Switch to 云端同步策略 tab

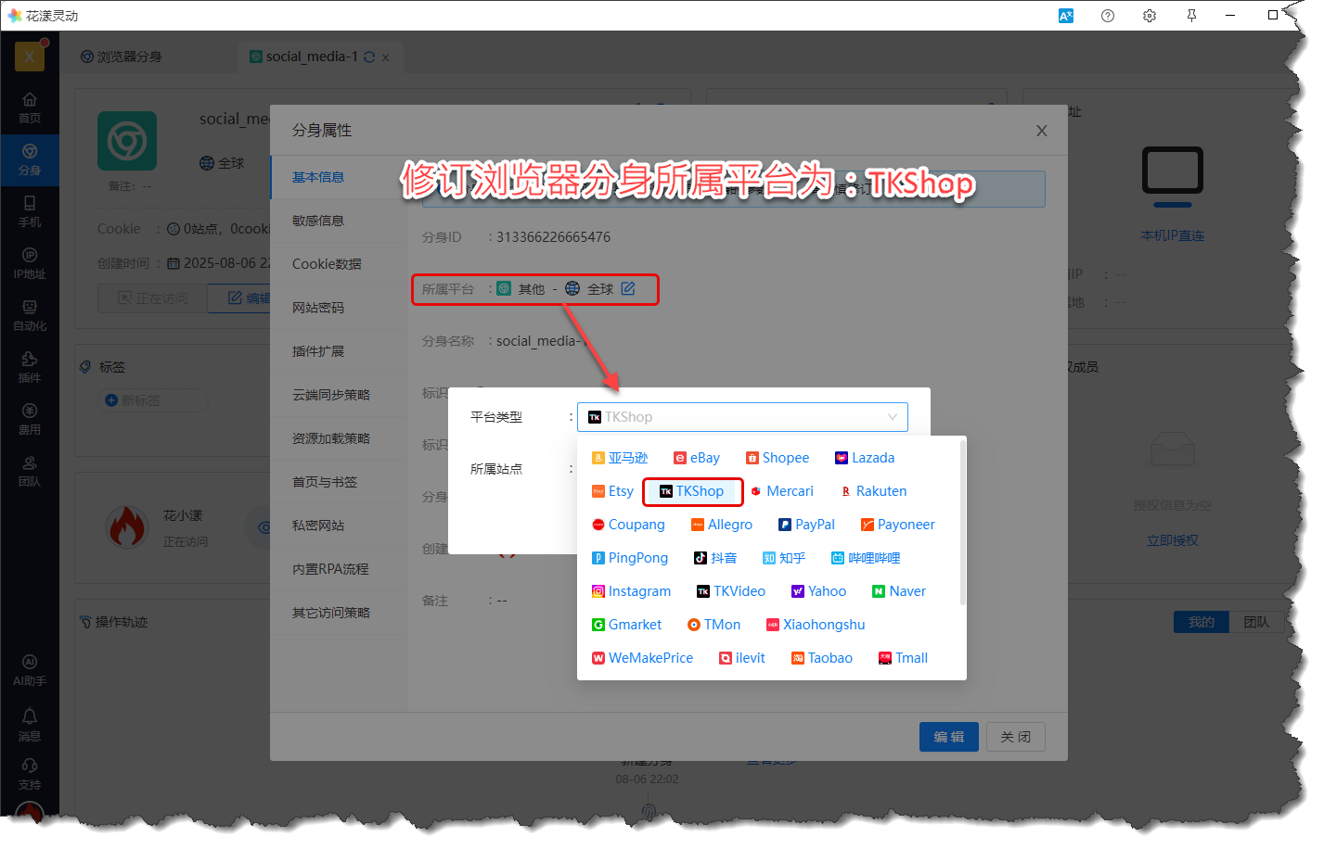pos(331,395)
